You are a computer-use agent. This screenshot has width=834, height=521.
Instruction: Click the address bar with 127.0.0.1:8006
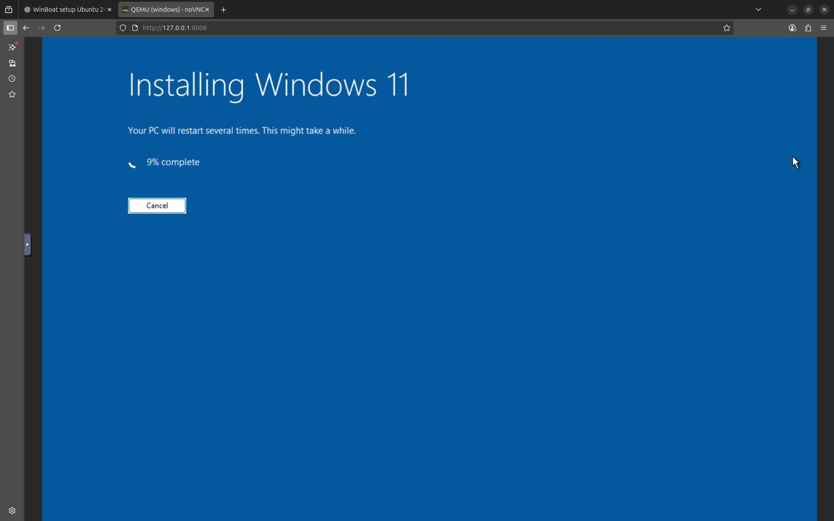click(425, 28)
